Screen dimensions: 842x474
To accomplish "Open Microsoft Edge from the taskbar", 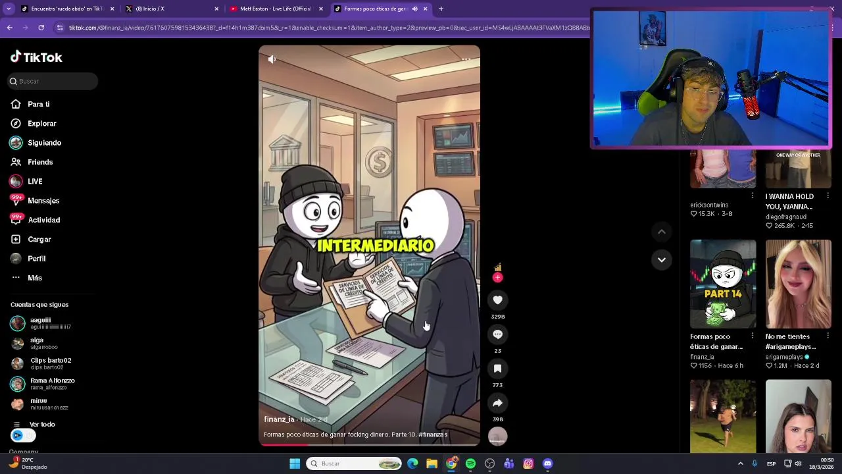I will 412,463.
